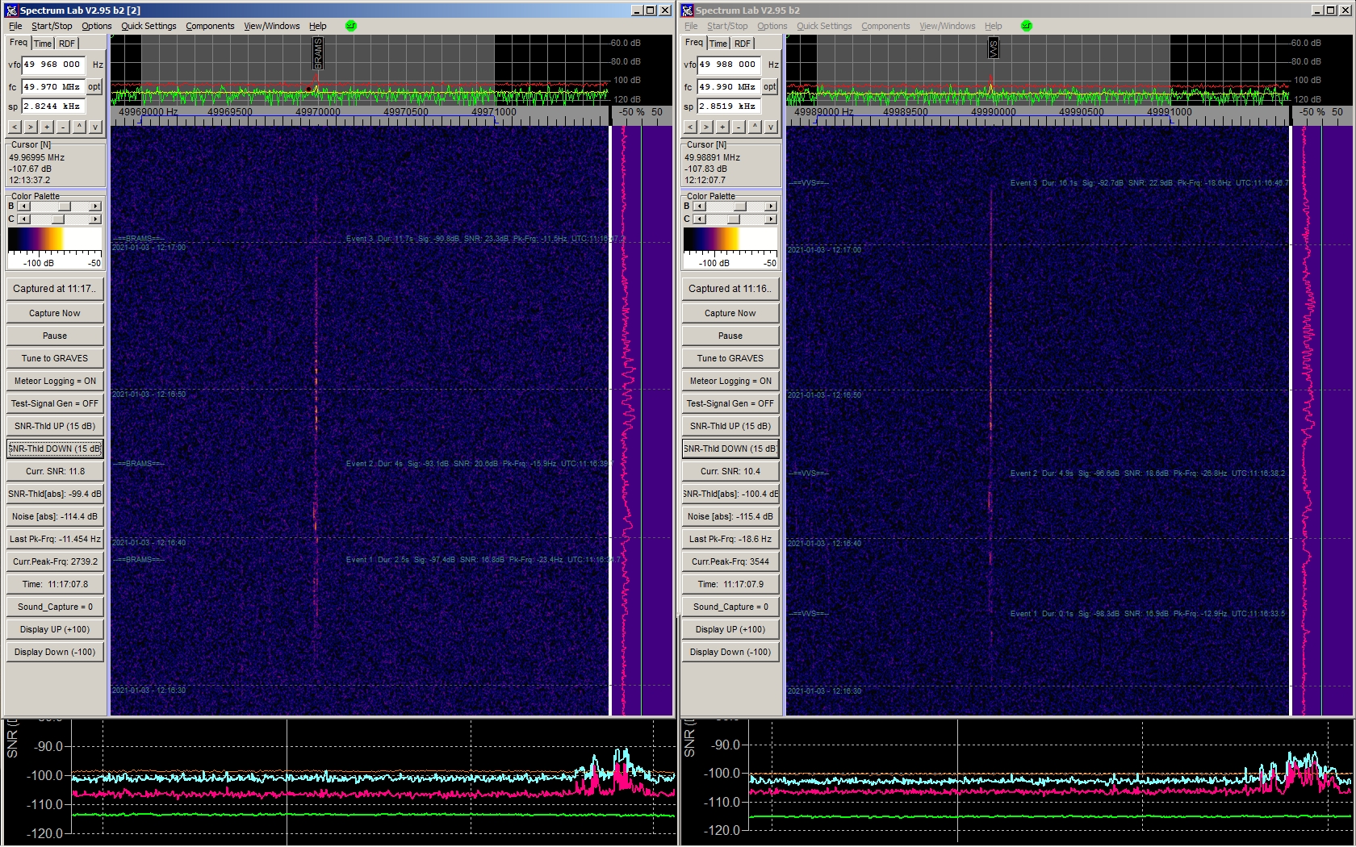The height and width of the screenshot is (847, 1356).
Task: Click SNR-Thld UP (15 dB) in 49.970 MHz window
Action: coord(55,426)
